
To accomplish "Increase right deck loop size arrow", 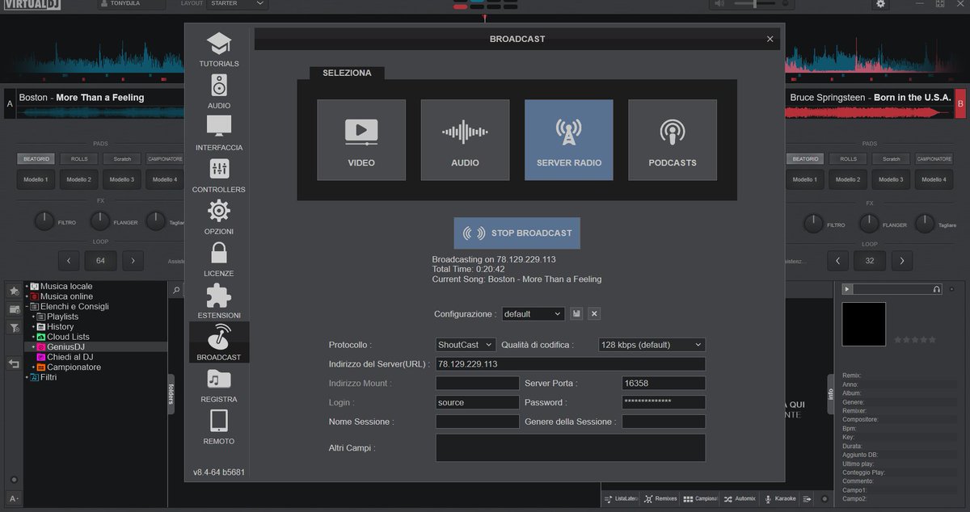I will point(902,261).
